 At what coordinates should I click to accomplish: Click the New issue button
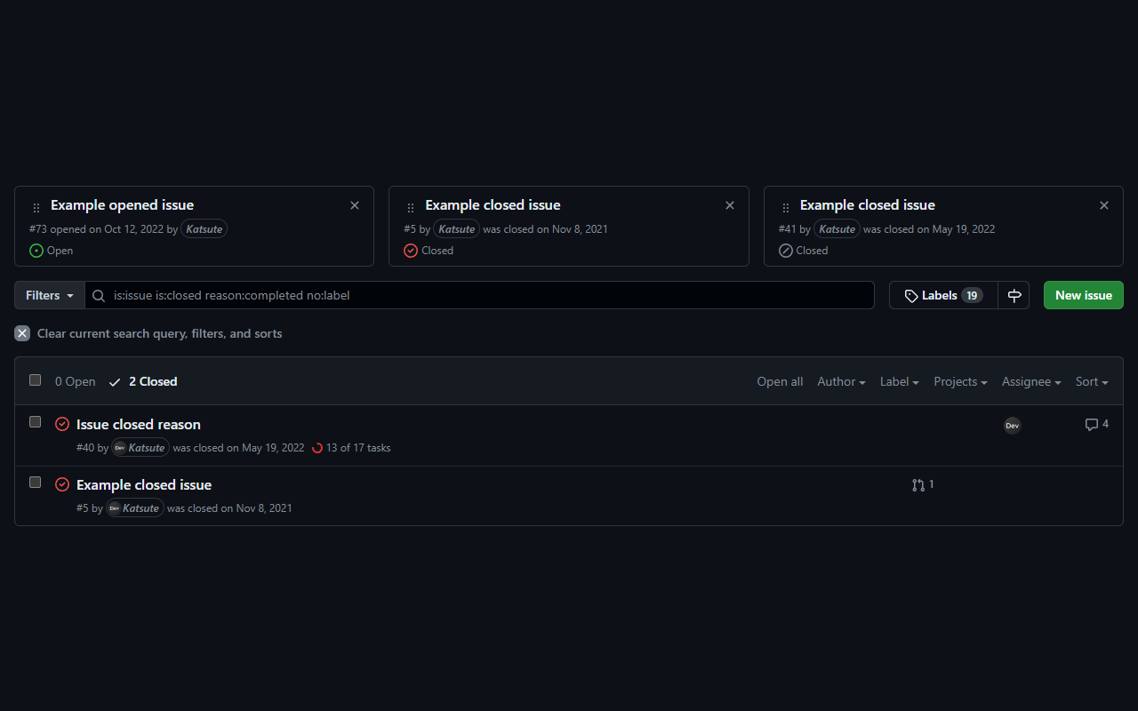pyautogui.click(x=1084, y=295)
